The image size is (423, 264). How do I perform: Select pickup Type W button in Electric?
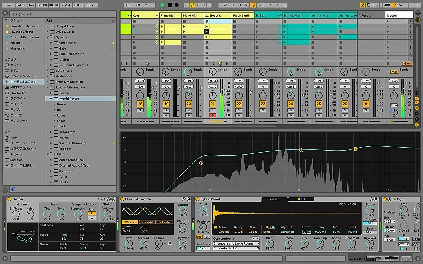pyautogui.click(x=92, y=218)
